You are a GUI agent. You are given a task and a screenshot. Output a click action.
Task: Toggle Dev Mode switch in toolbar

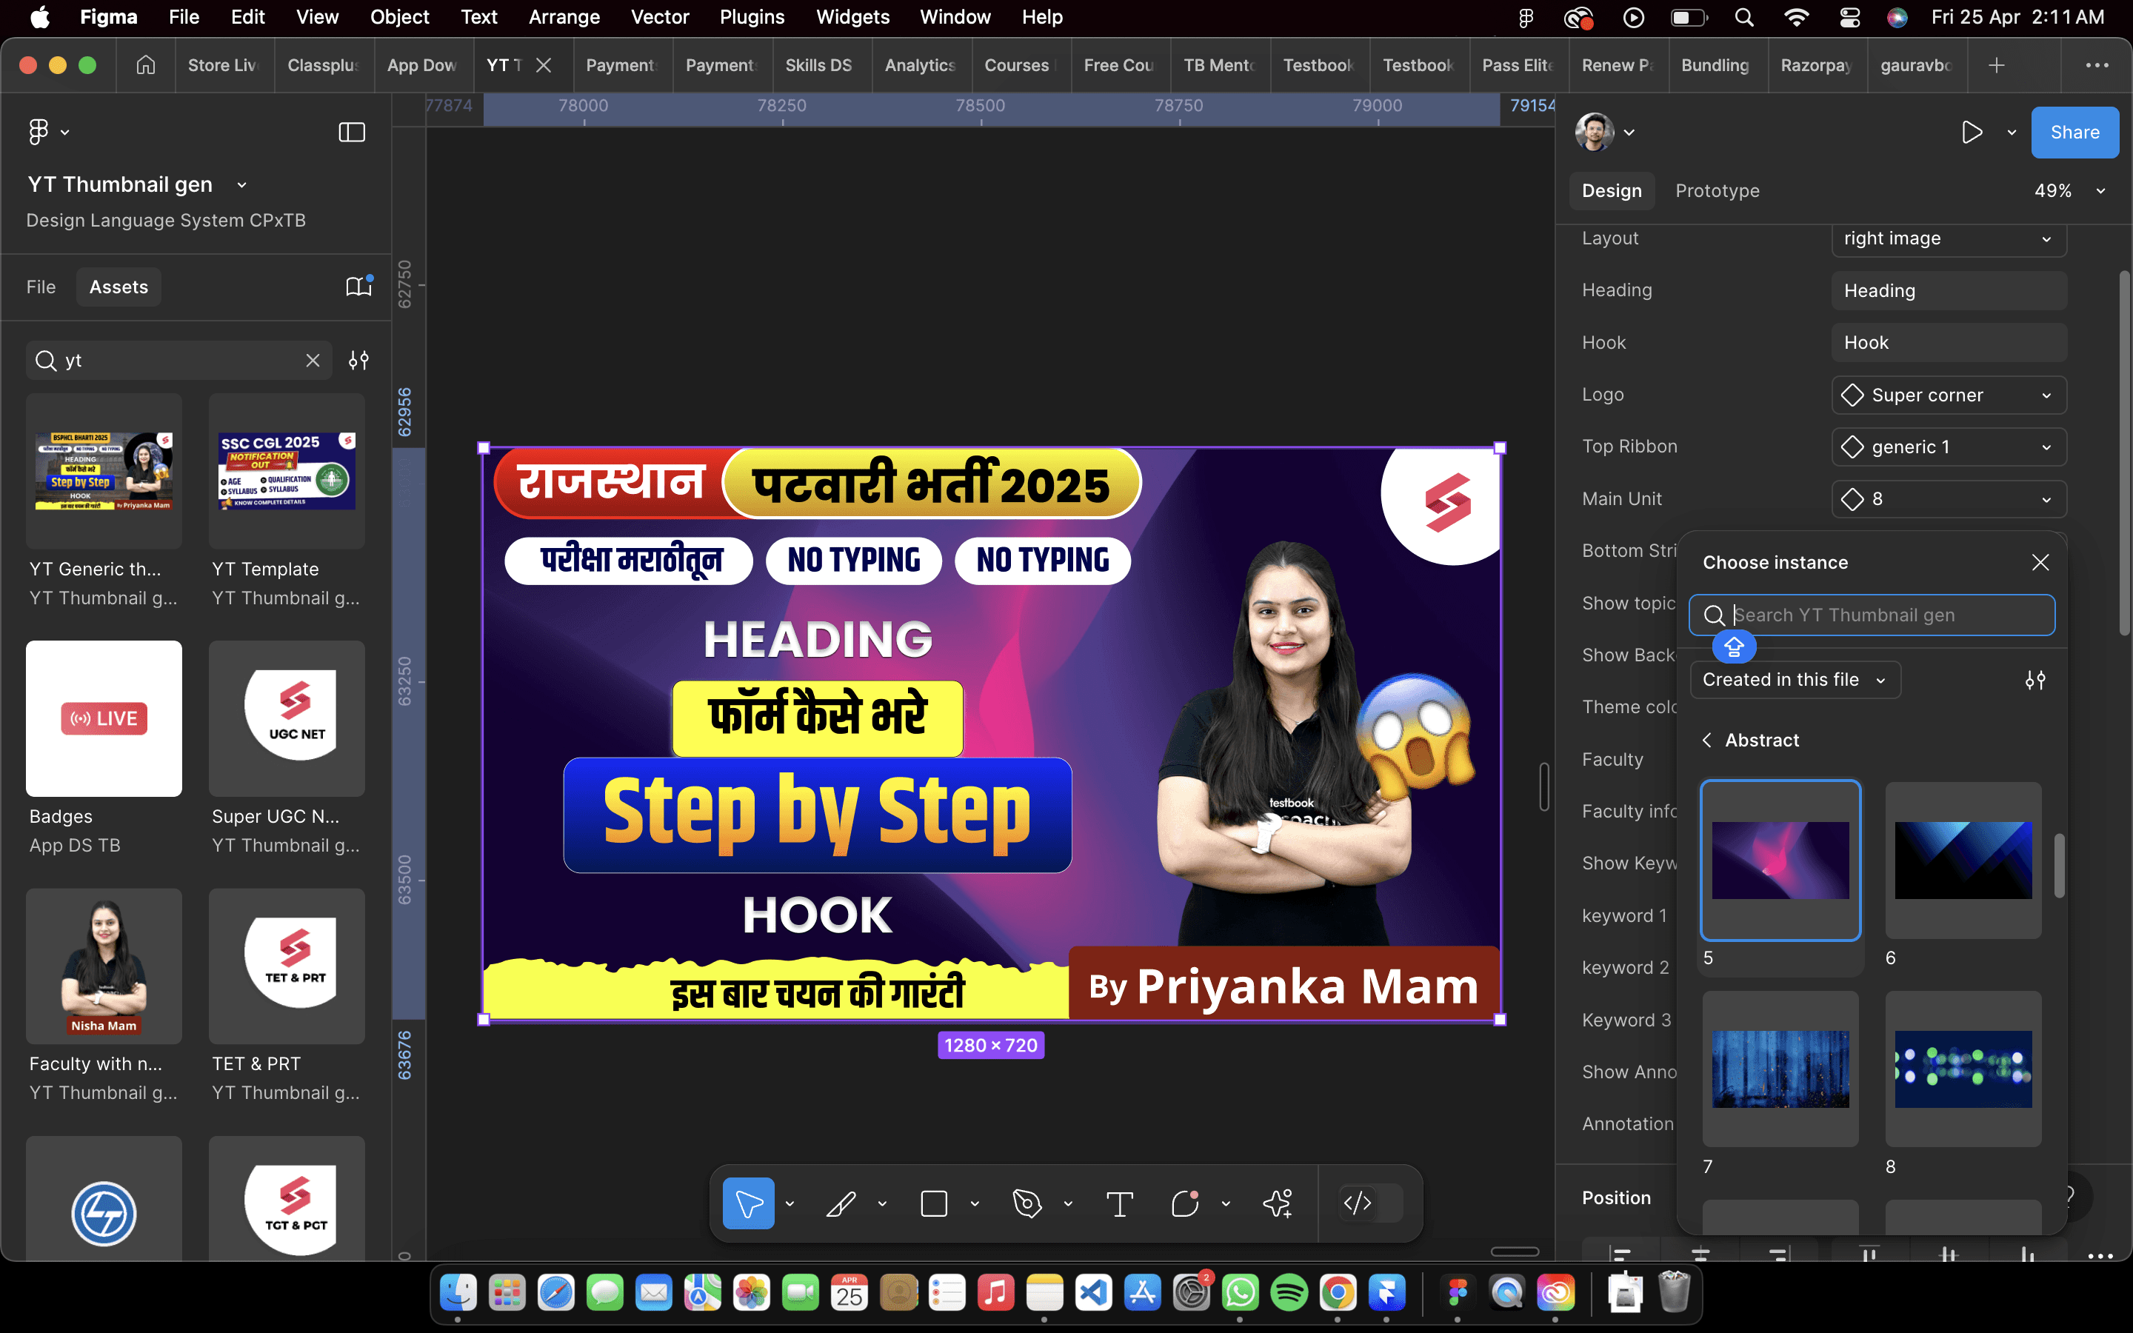click(1369, 1203)
